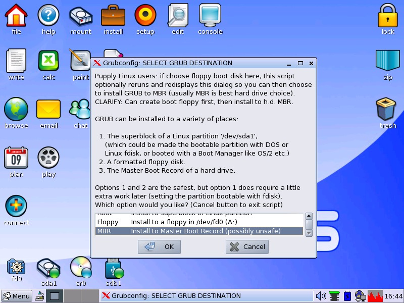
Task: Click the list scrollbar down arrow
Action: pos(309,233)
